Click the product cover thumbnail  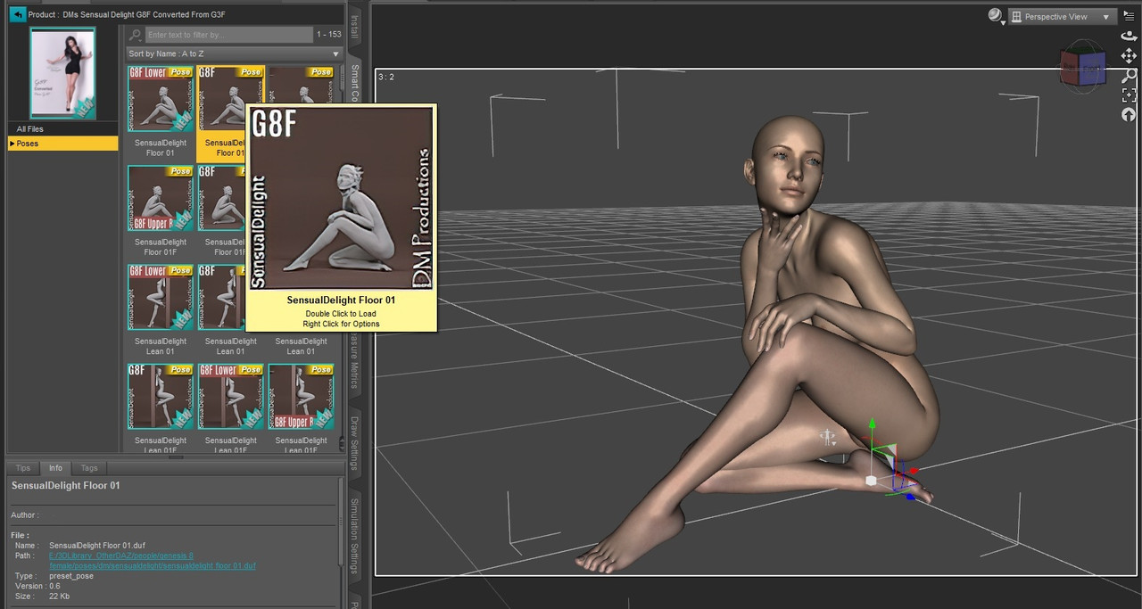[62, 73]
